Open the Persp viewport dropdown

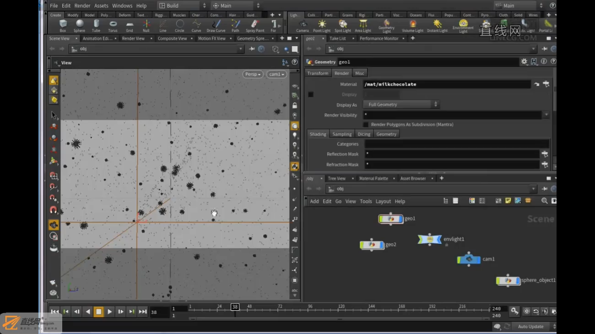click(252, 74)
